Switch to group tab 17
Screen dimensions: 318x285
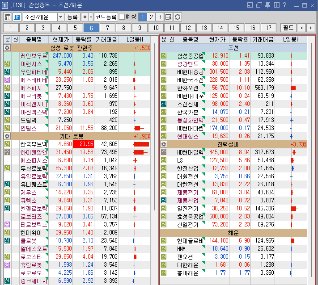(x=268, y=28)
